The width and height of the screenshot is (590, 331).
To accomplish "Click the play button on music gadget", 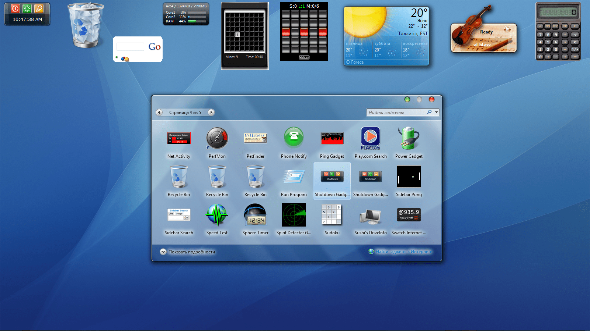I will tap(507, 29).
